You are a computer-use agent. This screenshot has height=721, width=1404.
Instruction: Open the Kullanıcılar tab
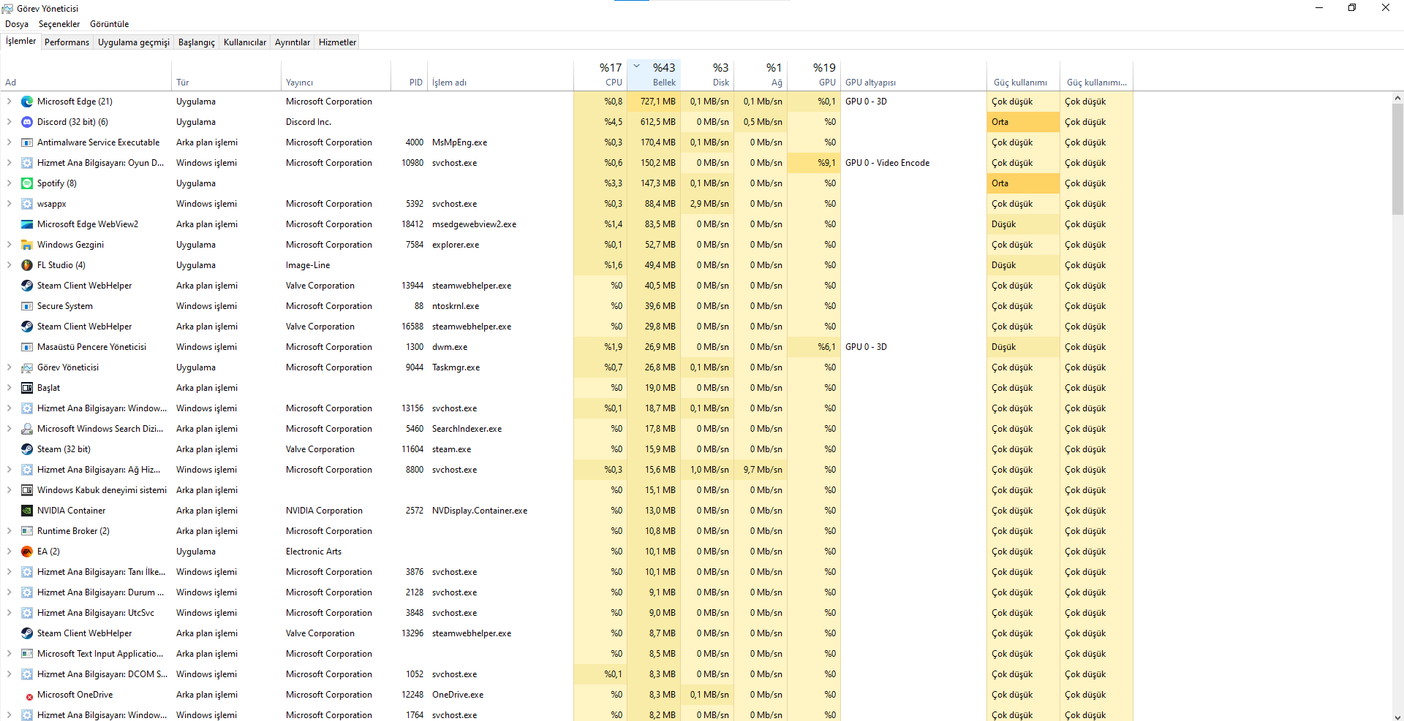(245, 42)
